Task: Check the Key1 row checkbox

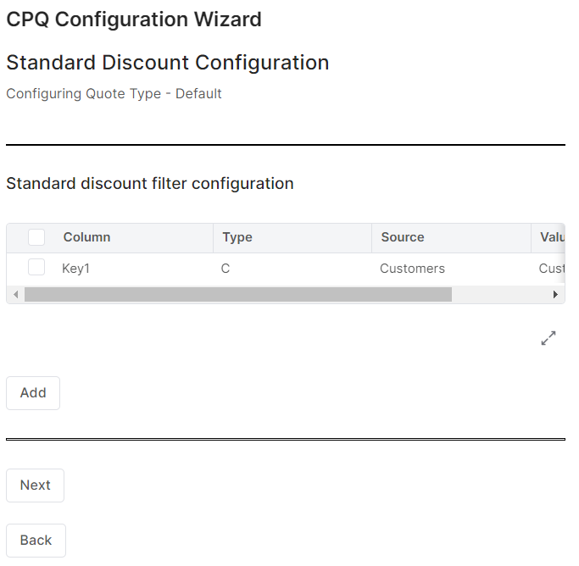Action: [x=36, y=268]
